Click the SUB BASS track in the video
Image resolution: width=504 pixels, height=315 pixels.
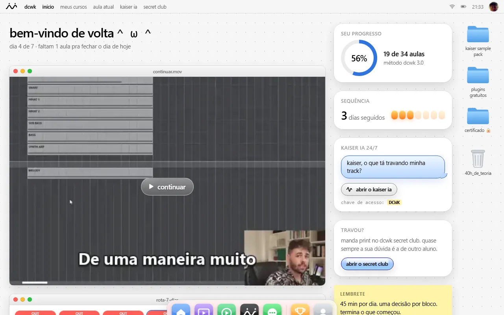point(90,125)
